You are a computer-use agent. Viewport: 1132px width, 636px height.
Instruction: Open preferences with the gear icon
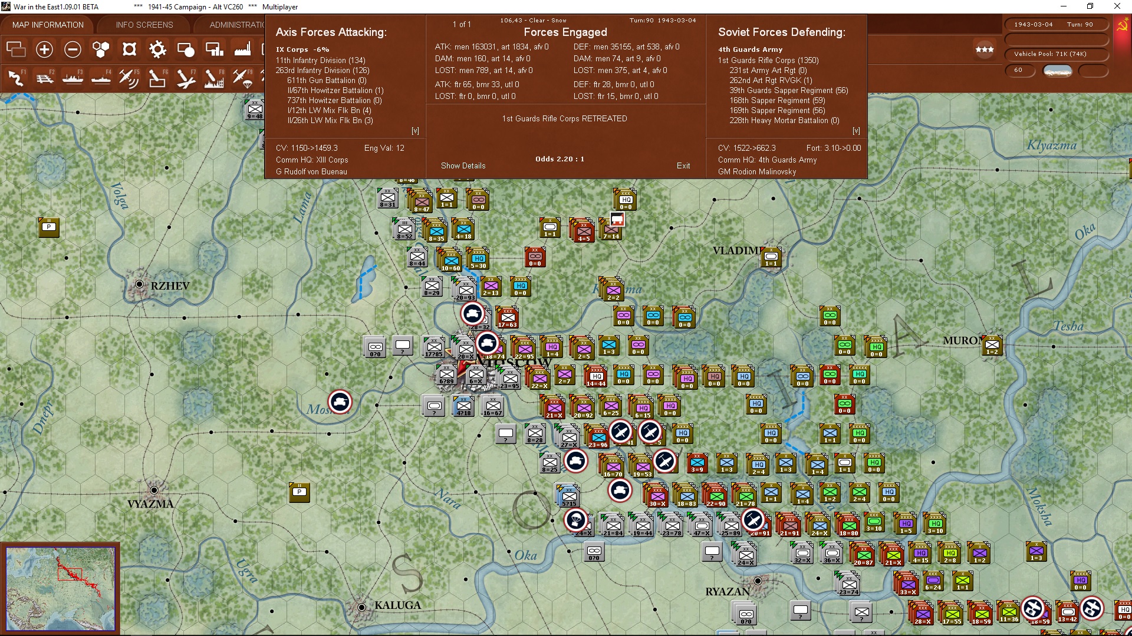(157, 49)
